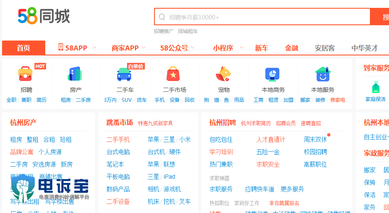Click the 同城租车 link under search
The width and height of the screenshot is (389, 213).
[188, 31]
